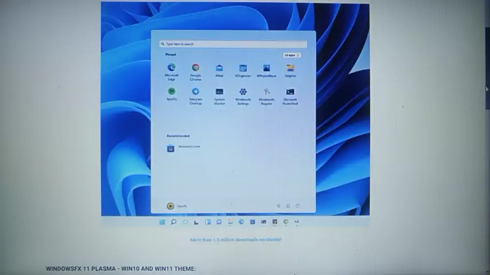The image size is (490, 275).
Task: Click 'WINDOWSFX 11 PLASMA - WIN10 AND WIN11 THEME:' heading
Action: pyautogui.click(x=121, y=269)
